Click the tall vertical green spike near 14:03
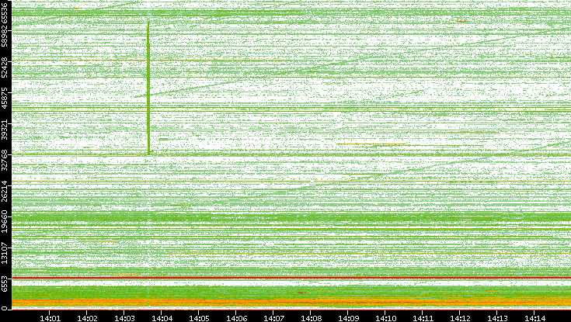This screenshot has width=571, height=322. coord(148,88)
